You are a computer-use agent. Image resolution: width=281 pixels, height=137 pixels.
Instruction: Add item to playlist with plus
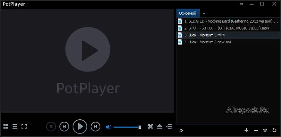[246, 130]
